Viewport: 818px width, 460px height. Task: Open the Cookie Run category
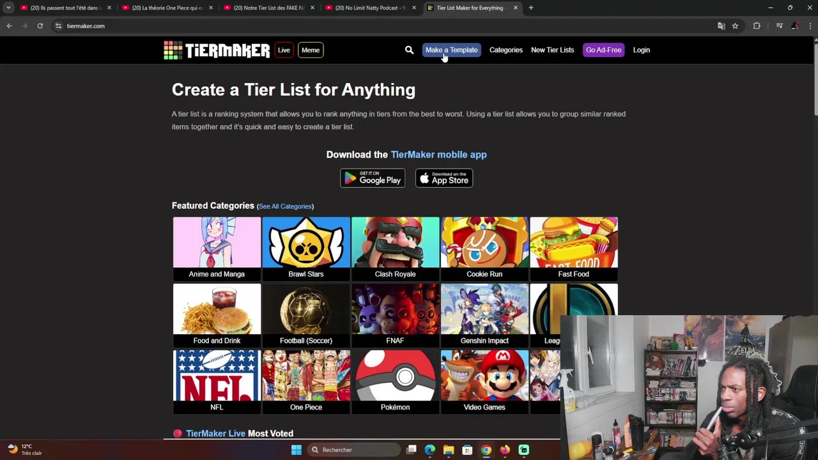tap(484, 249)
